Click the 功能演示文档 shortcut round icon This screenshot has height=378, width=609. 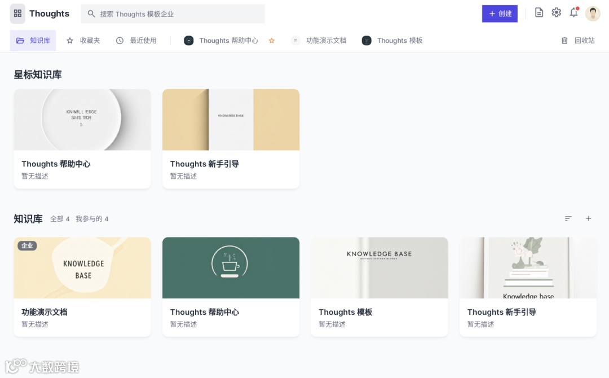(x=295, y=41)
